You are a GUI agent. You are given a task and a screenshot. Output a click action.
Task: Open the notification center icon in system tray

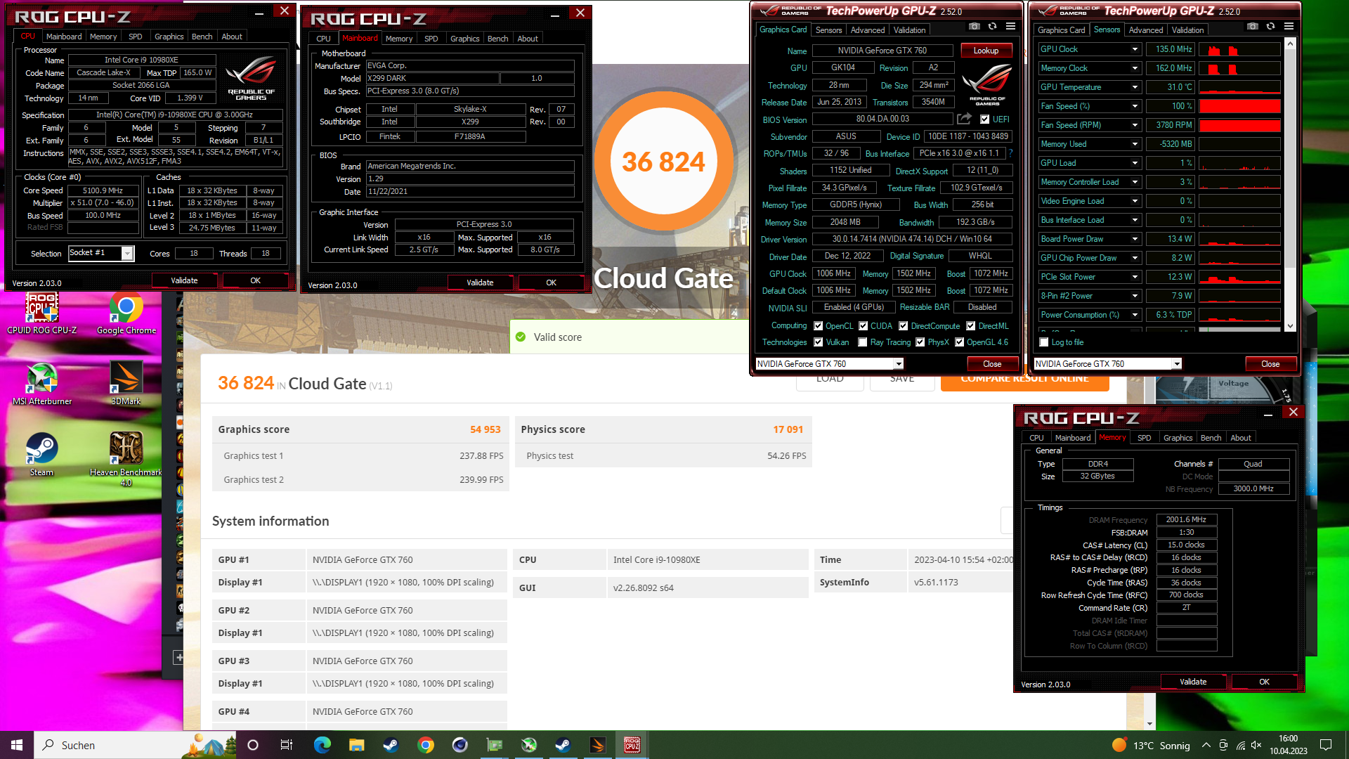coord(1326,745)
